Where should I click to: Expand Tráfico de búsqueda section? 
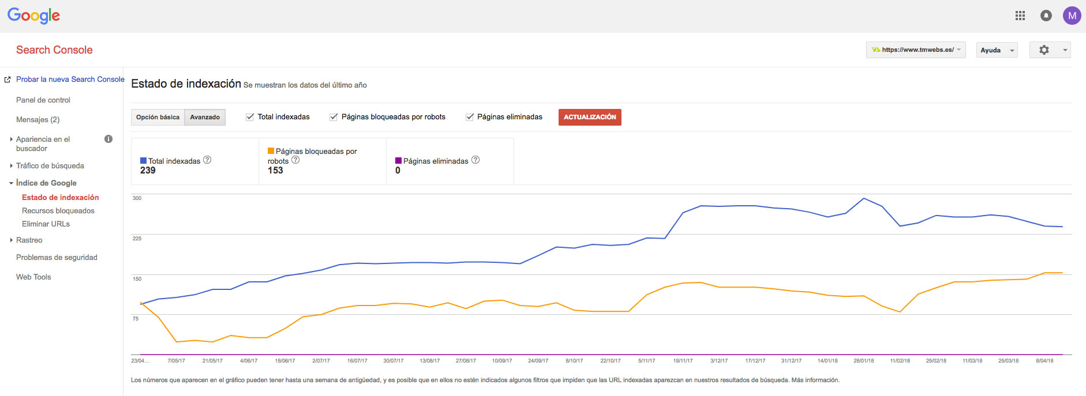[x=12, y=165]
